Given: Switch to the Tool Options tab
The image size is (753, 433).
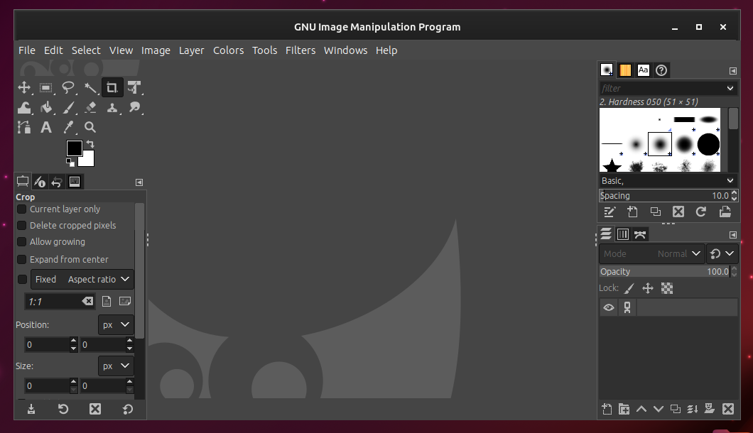Looking at the screenshot, I should (22, 182).
